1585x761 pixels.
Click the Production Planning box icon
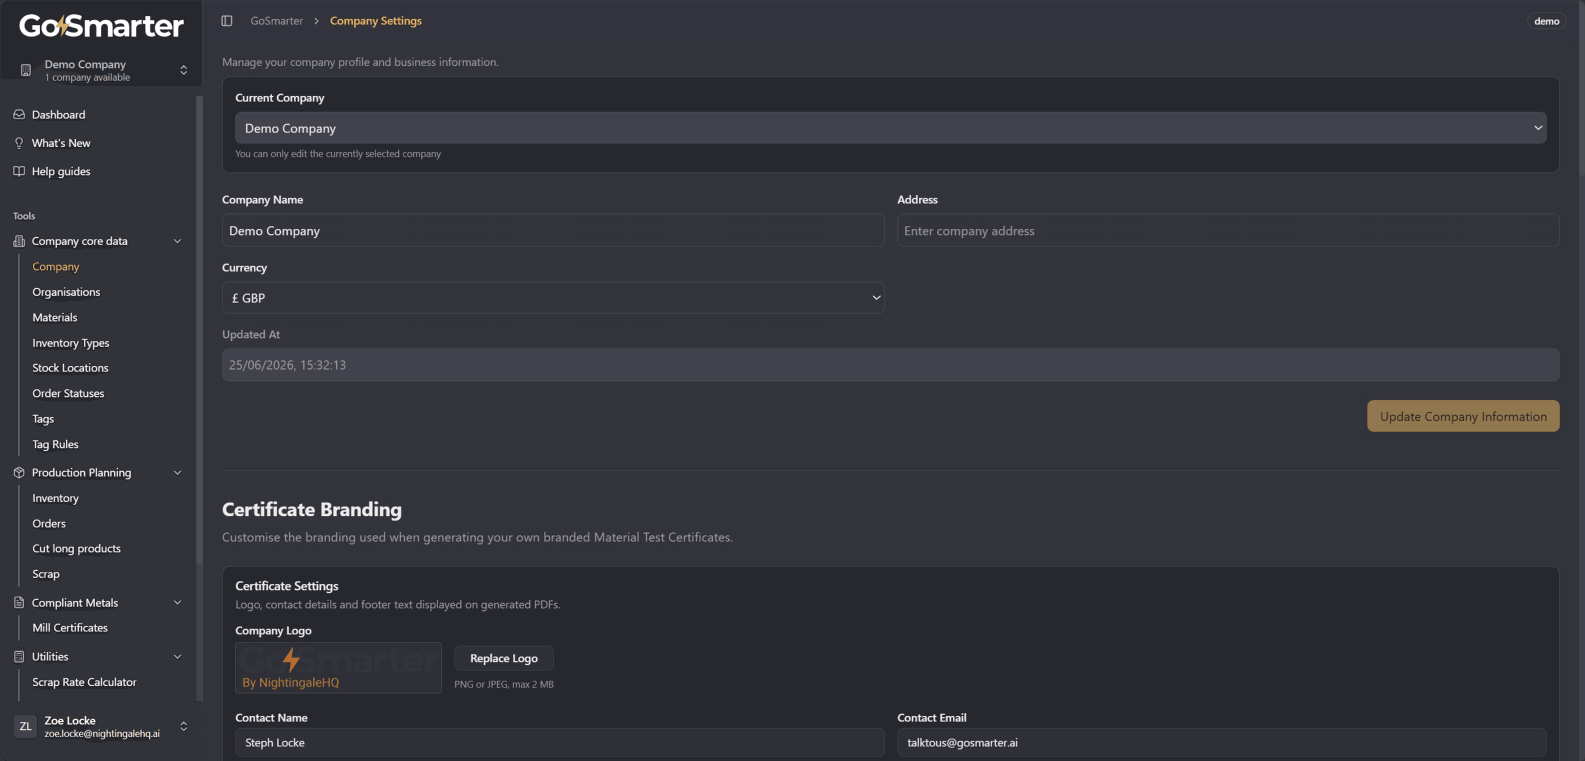19,472
